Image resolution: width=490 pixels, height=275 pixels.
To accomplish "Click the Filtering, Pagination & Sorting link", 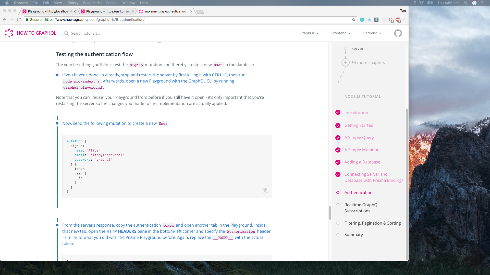I will 373,223.
